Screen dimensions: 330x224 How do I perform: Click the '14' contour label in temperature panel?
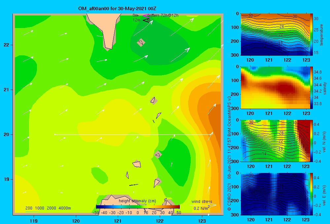pyautogui.click(x=264, y=47)
